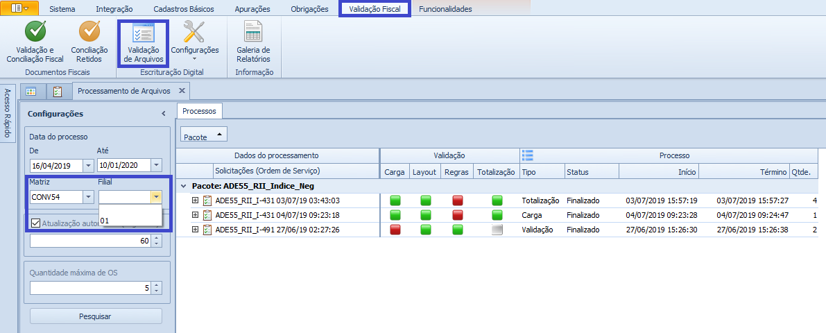The width and height of the screenshot is (826, 333).
Task: Sort by the Início column header
Action: [658, 172]
